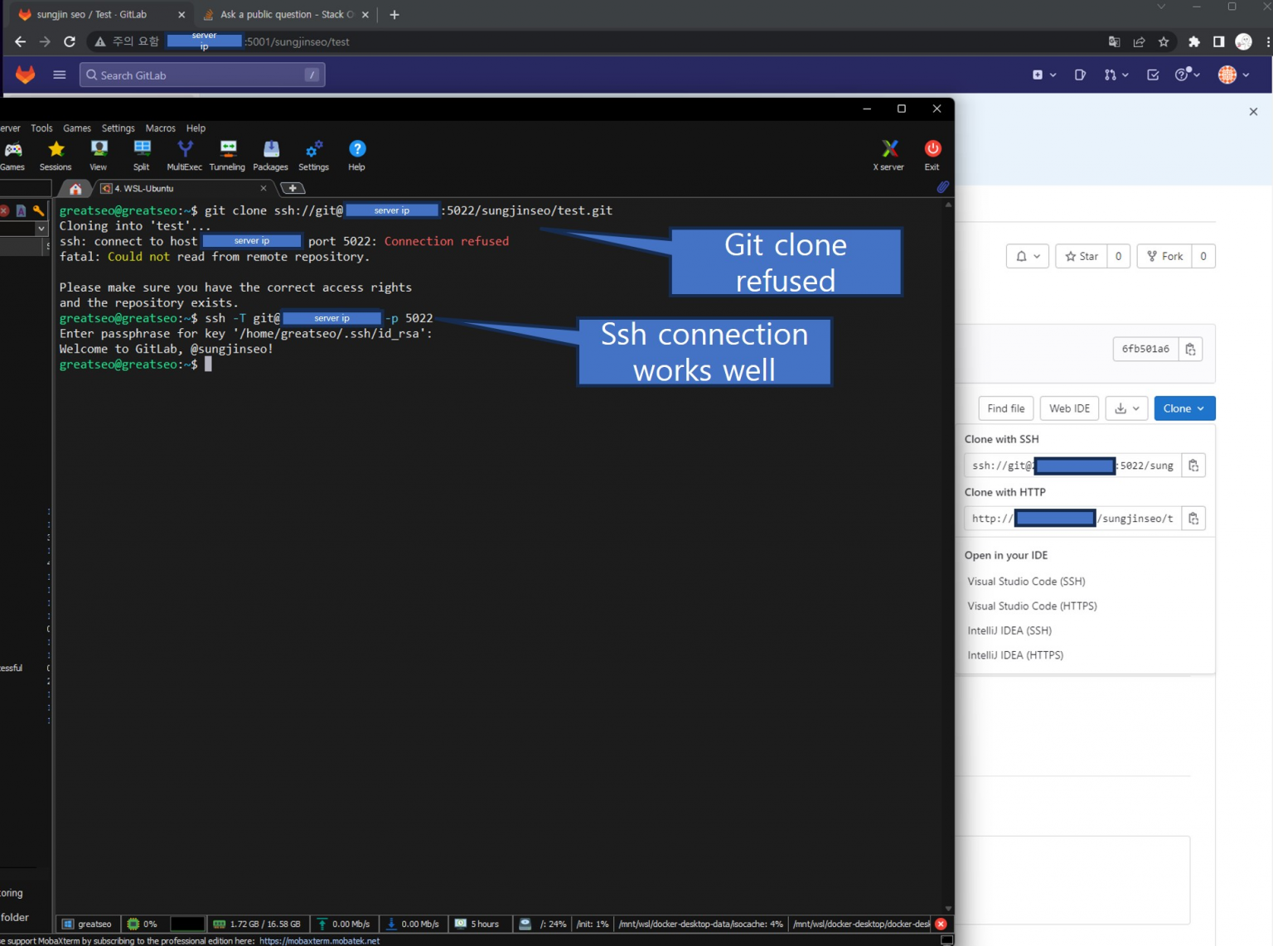Open the notification bell dropdown
This screenshot has height=946, width=1273.
pos(1027,256)
